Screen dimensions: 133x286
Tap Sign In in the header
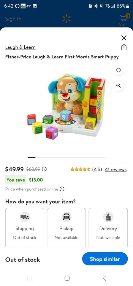[13, 19]
